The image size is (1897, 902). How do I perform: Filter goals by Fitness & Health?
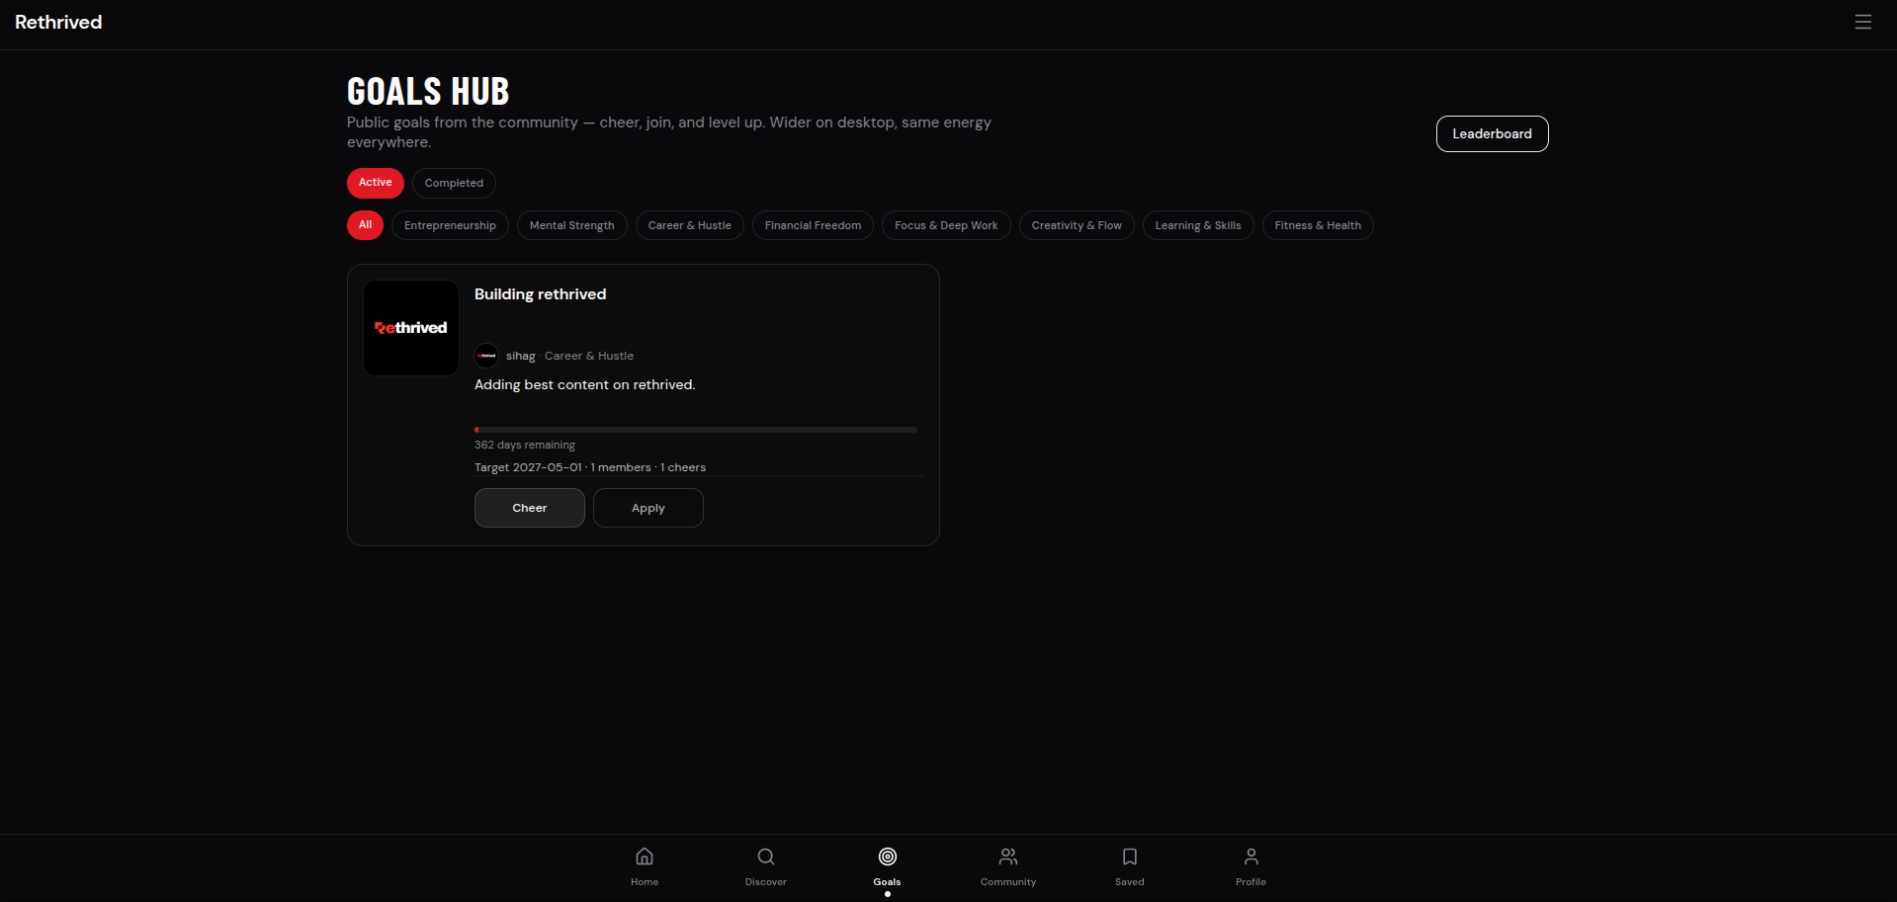pos(1318,225)
